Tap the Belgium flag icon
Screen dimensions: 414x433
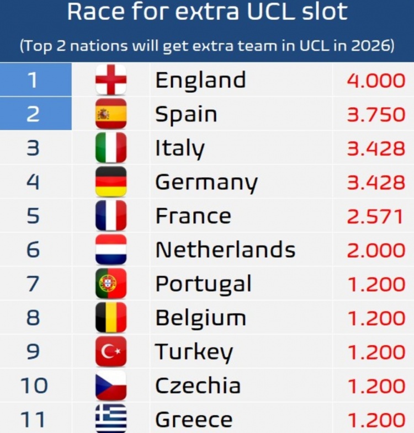[111, 318]
